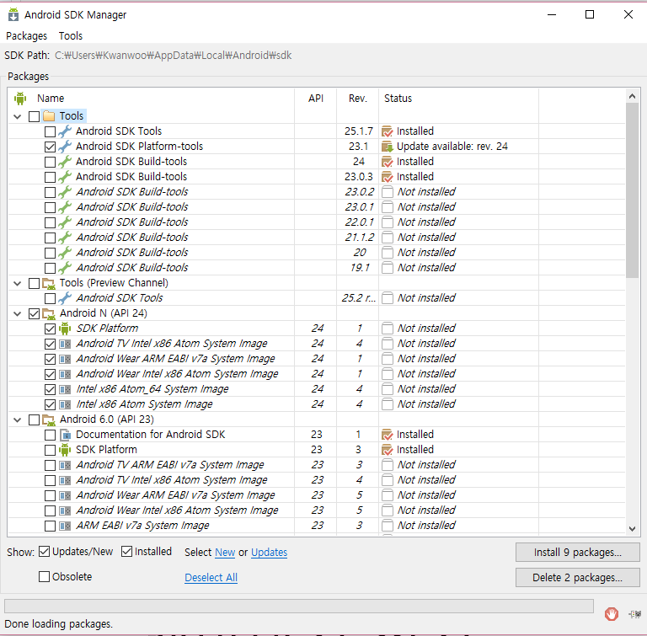The image size is (647, 636).
Task: Select Android Wear ARM EABI v7a API 24 row
Action: [317, 359]
